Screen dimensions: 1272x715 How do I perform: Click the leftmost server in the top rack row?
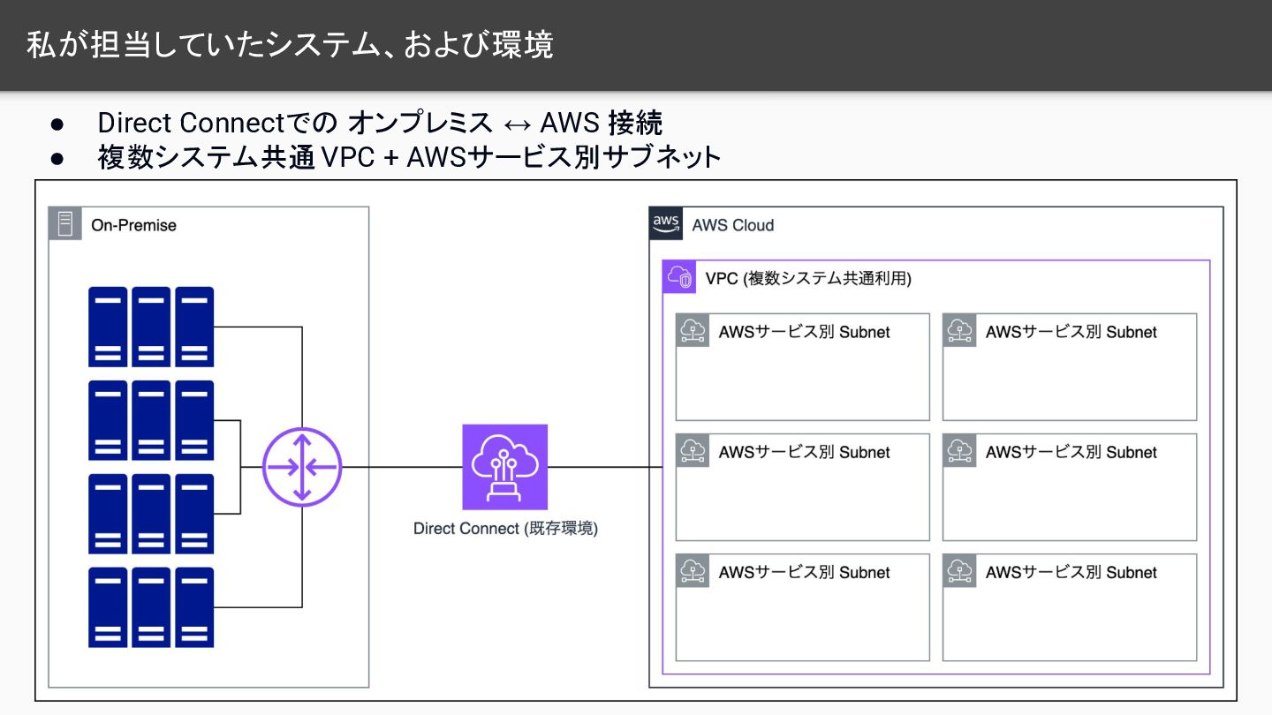point(108,327)
